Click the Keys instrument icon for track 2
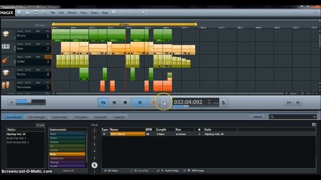The height and width of the screenshot is (180, 321). (6, 46)
